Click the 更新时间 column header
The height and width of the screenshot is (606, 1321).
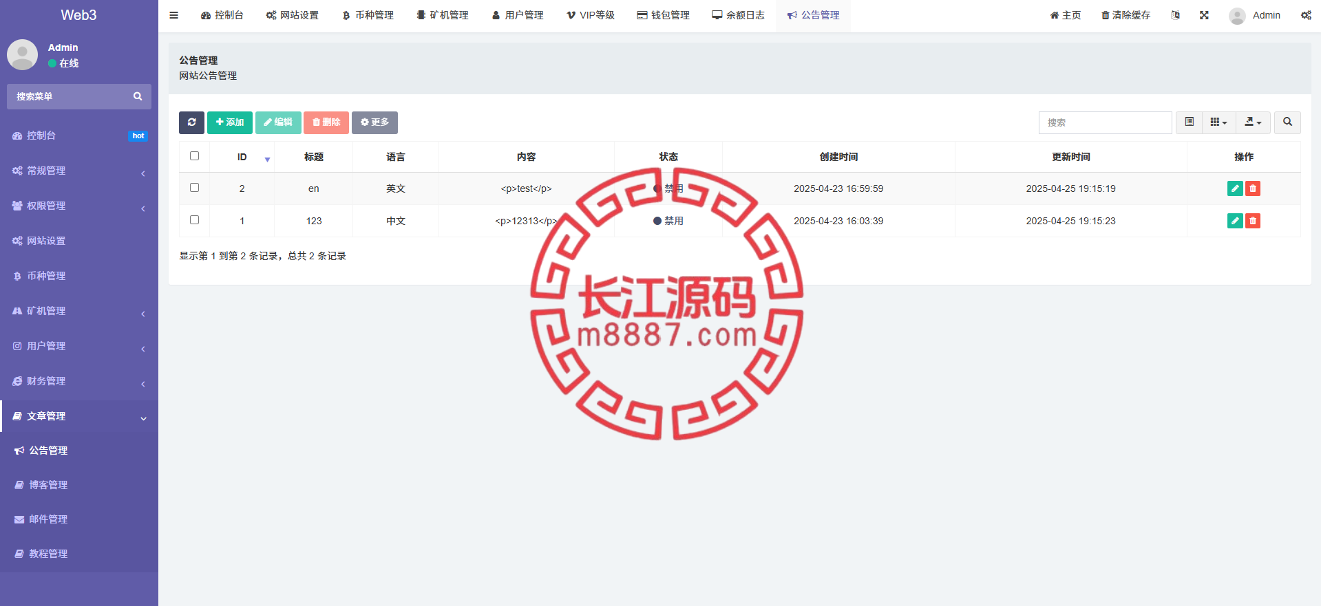click(1071, 157)
